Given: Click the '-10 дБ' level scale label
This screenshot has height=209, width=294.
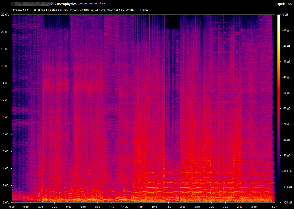Looking at the screenshot, I should [286, 30].
